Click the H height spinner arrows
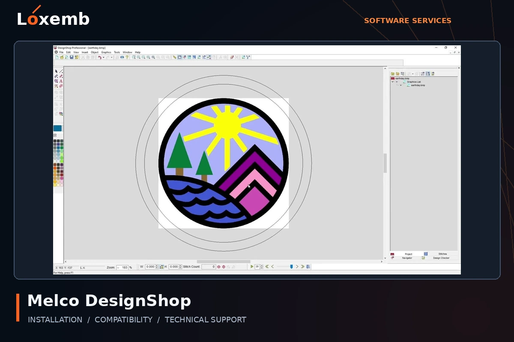This screenshot has height=342, width=514. (180, 267)
